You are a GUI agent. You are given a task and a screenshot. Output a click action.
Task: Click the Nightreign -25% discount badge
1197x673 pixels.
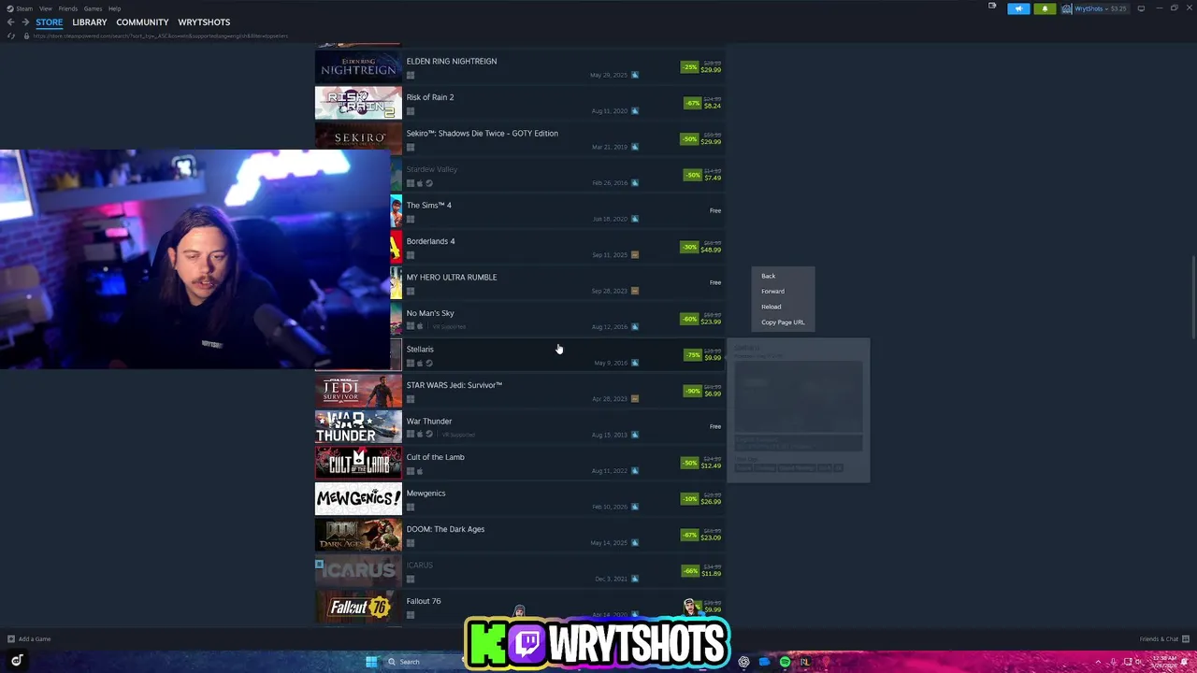point(690,67)
